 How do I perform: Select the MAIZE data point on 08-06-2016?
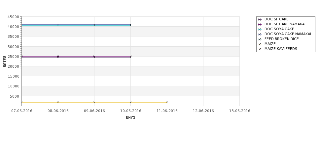tap(58, 102)
